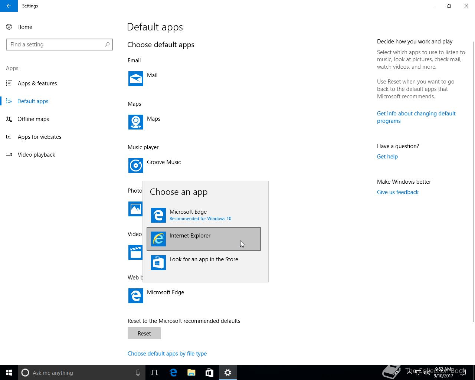475x380 pixels.
Task: Open Choose default apps by file type
Action: [x=167, y=354]
